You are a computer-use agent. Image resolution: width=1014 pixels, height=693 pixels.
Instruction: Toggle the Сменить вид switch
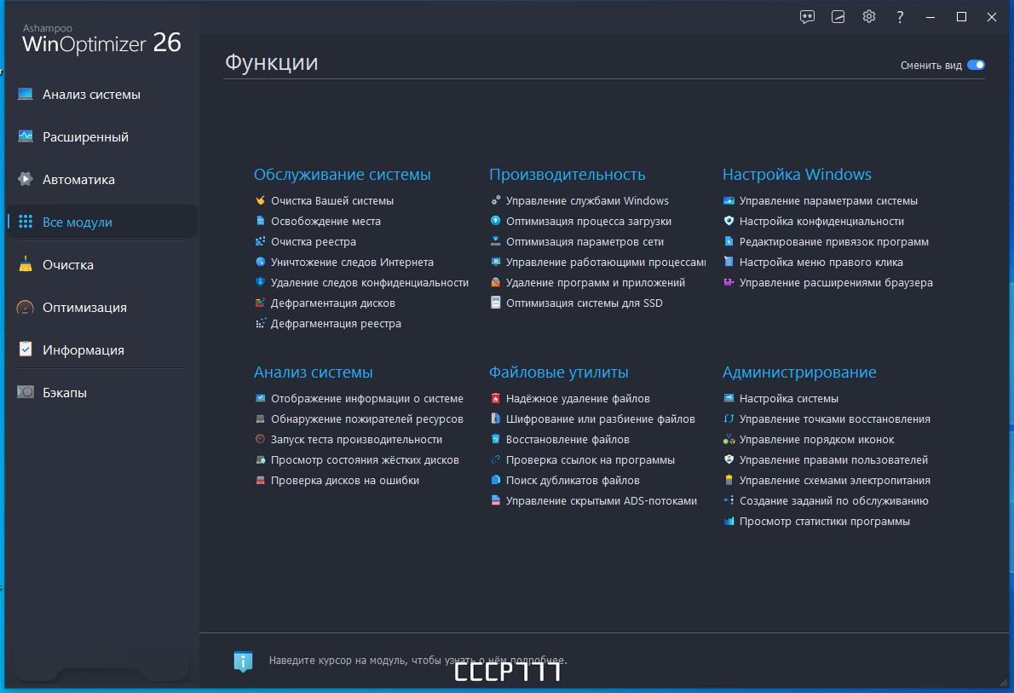click(x=976, y=65)
